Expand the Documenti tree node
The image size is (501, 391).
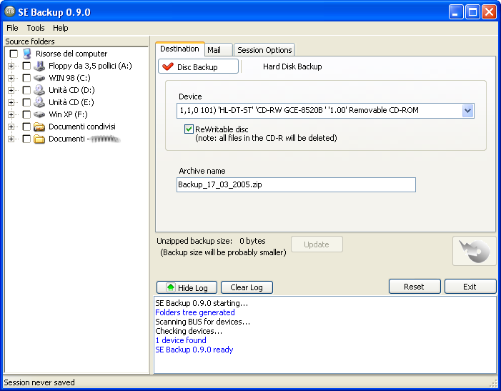click(x=11, y=139)
